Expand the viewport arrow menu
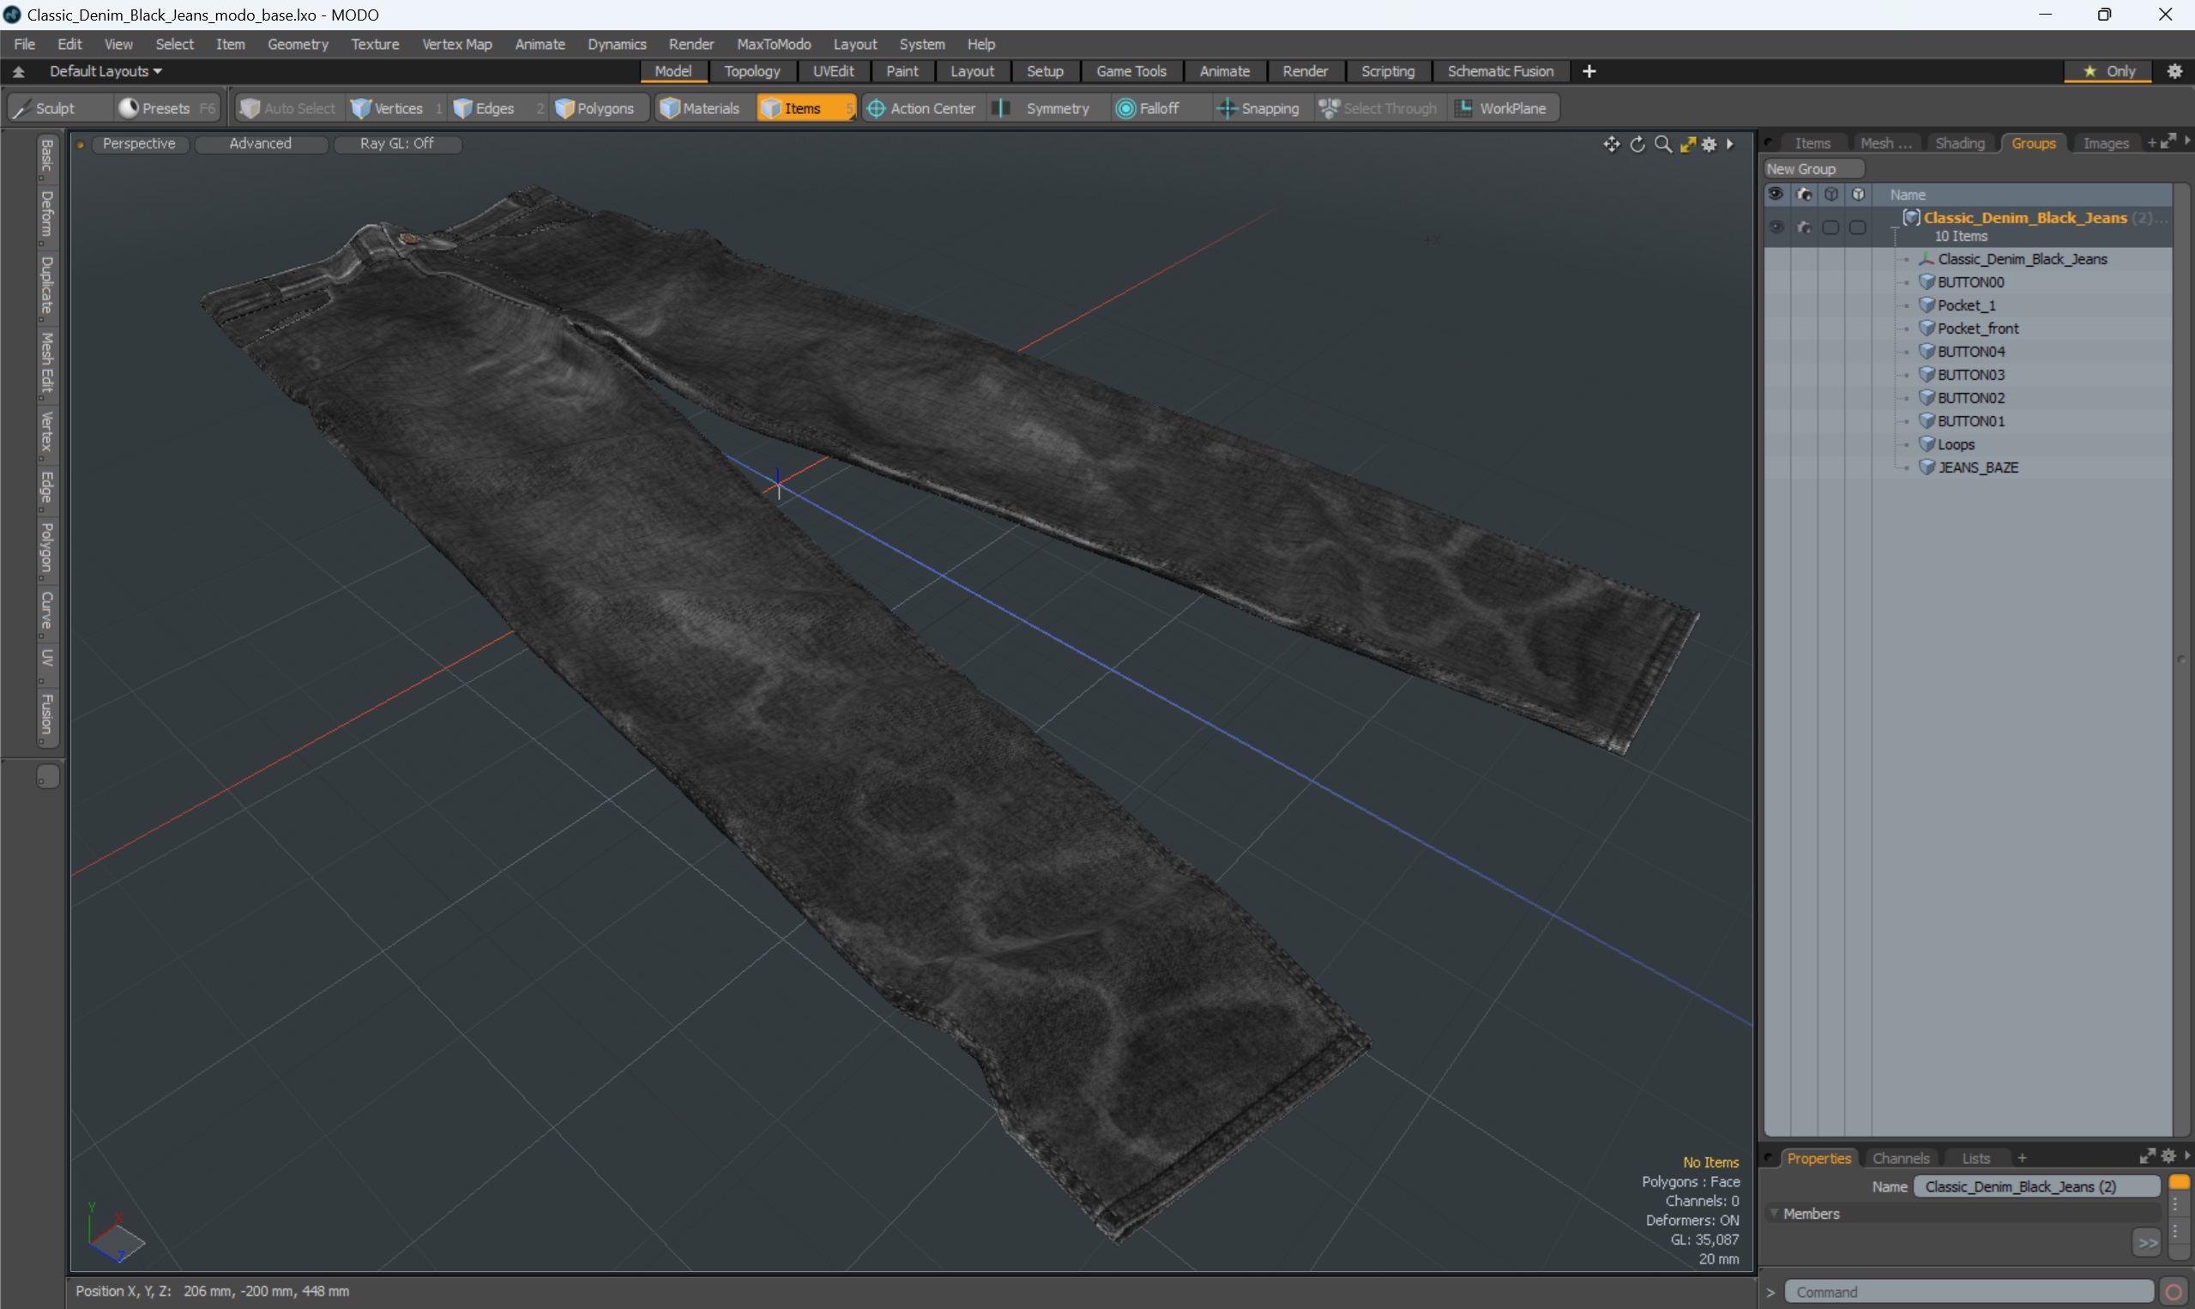Viewport: 2195px width, 1309px height. [1730, 144]
